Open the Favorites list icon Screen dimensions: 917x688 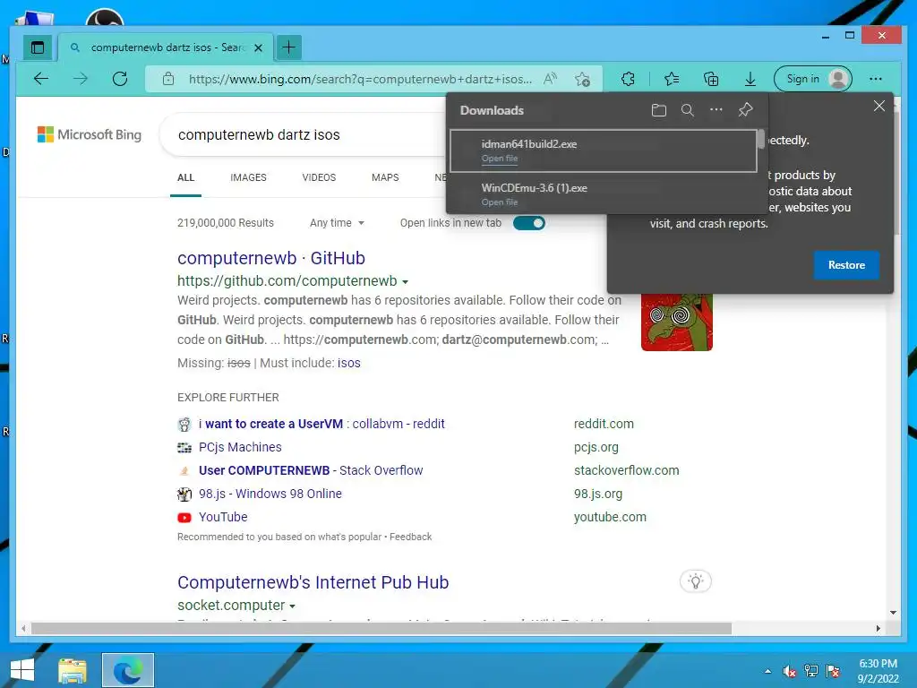point(672,79)
